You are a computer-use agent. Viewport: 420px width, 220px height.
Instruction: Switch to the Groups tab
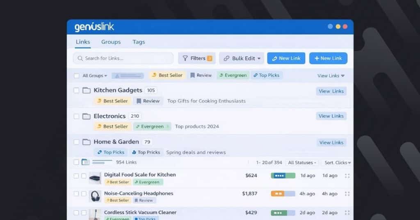(x=111, y=42)
